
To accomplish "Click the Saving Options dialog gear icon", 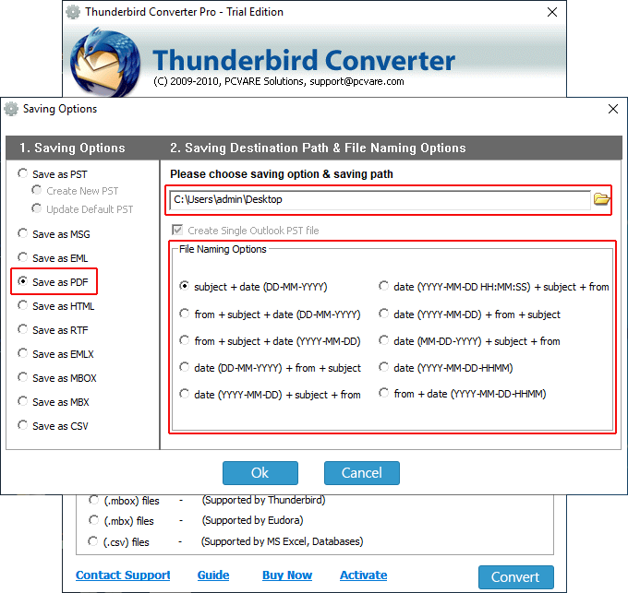I will 11,109.
